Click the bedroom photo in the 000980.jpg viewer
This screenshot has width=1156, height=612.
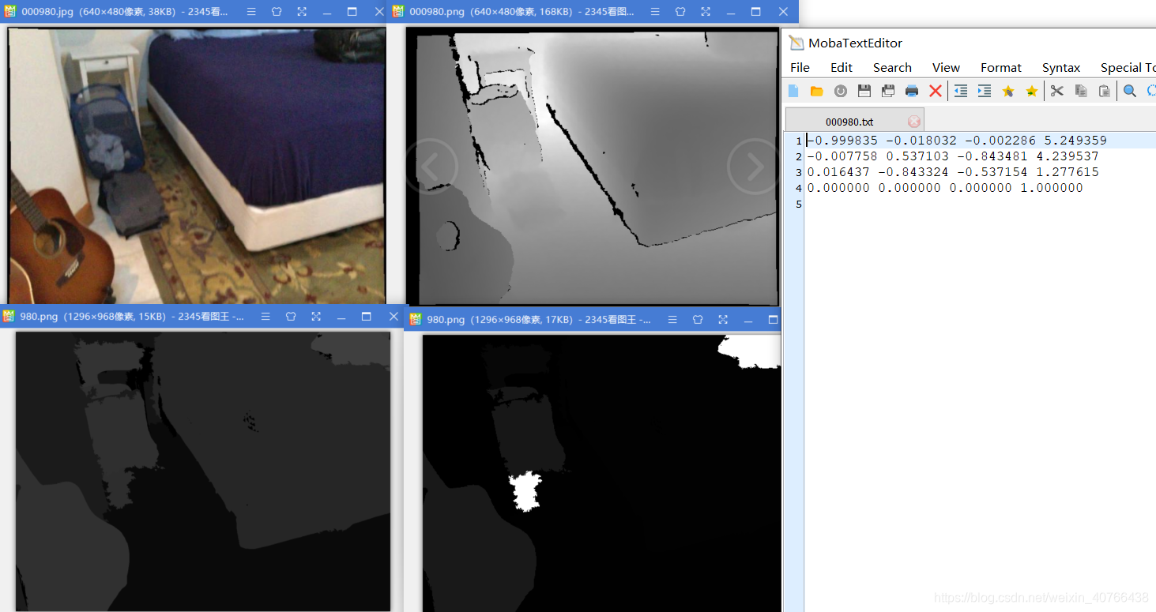pos(197,165)
